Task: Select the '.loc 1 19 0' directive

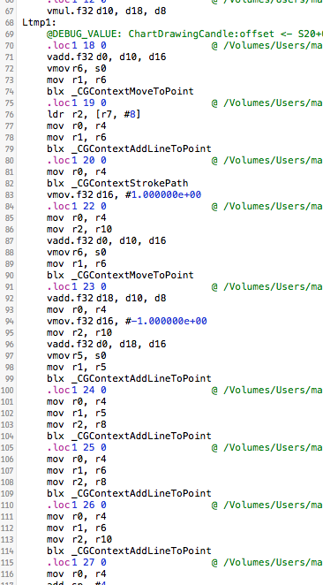Action: tap(77, 103)
